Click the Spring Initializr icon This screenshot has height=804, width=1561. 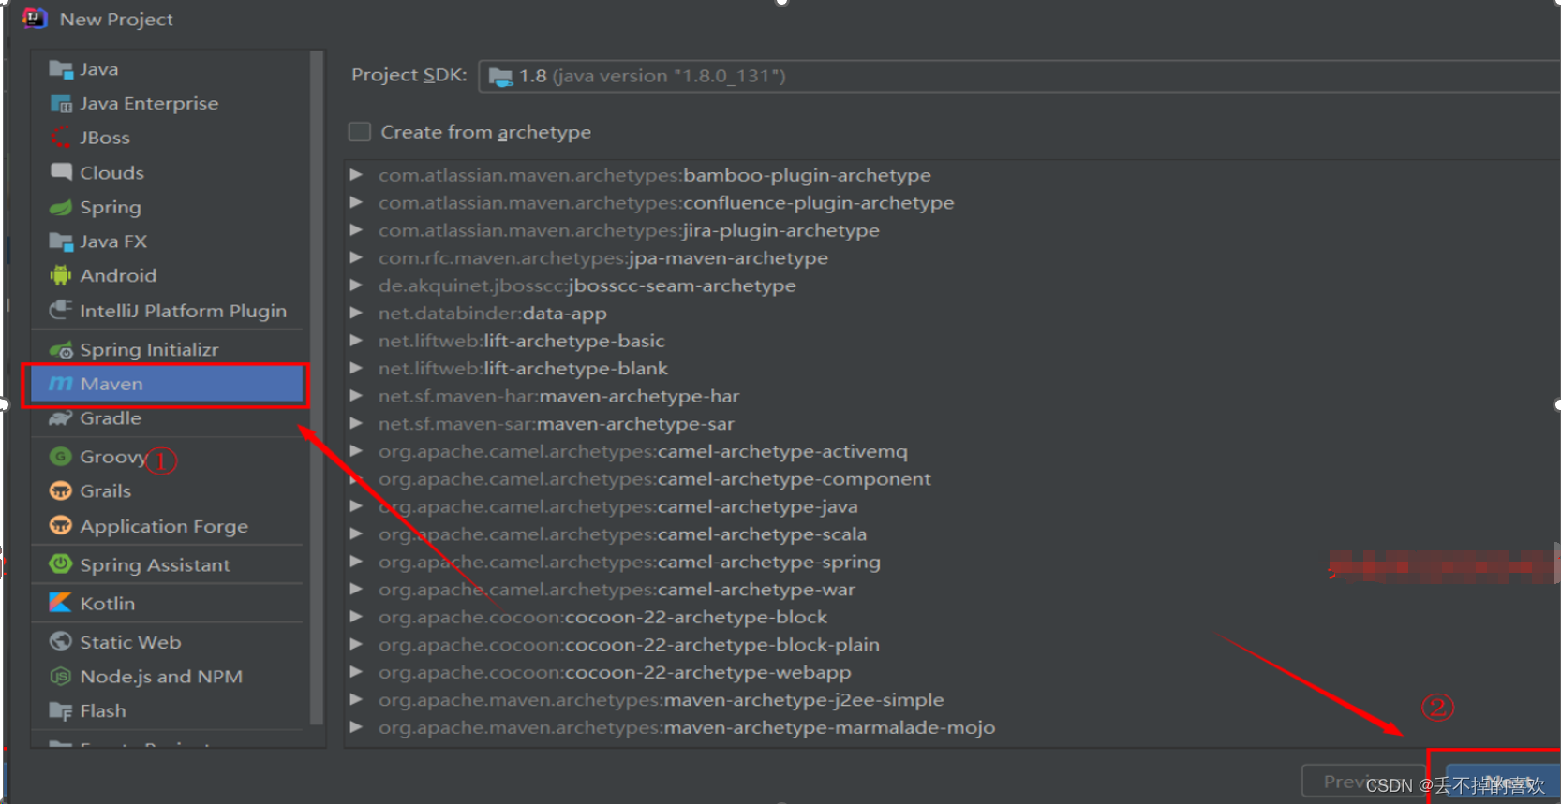click(x=61, y=350)
